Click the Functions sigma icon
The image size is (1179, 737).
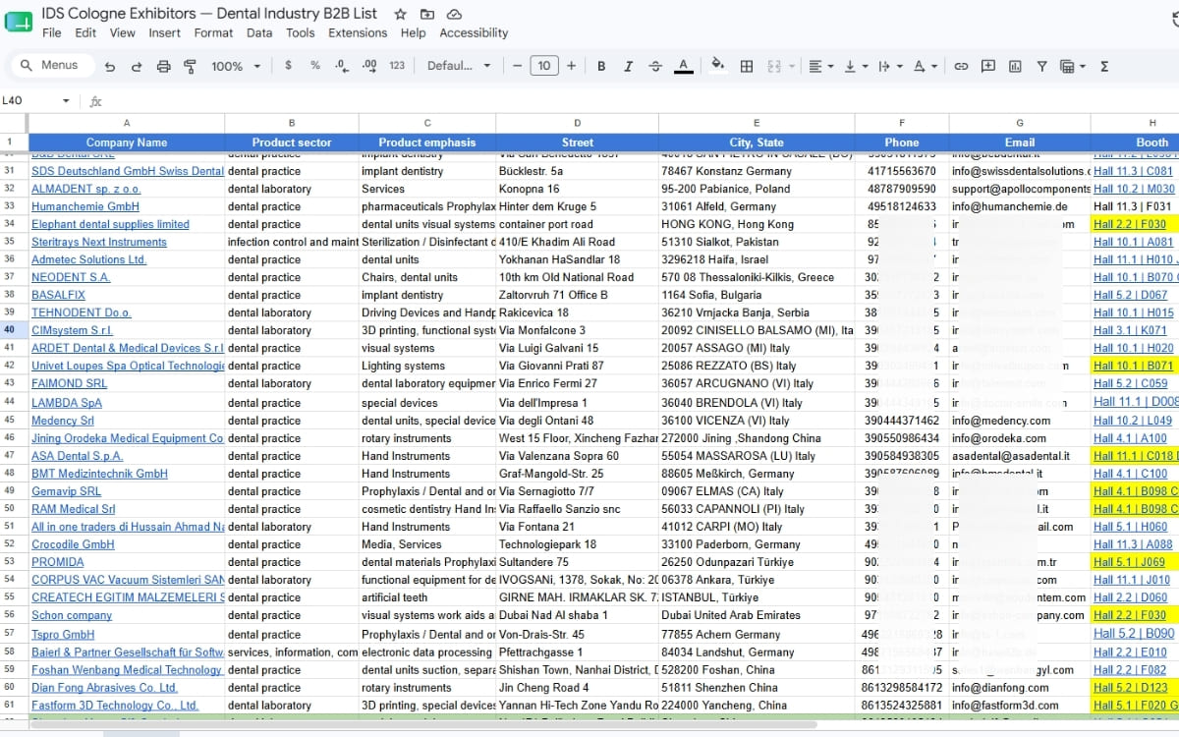[x=1104, y=66]
